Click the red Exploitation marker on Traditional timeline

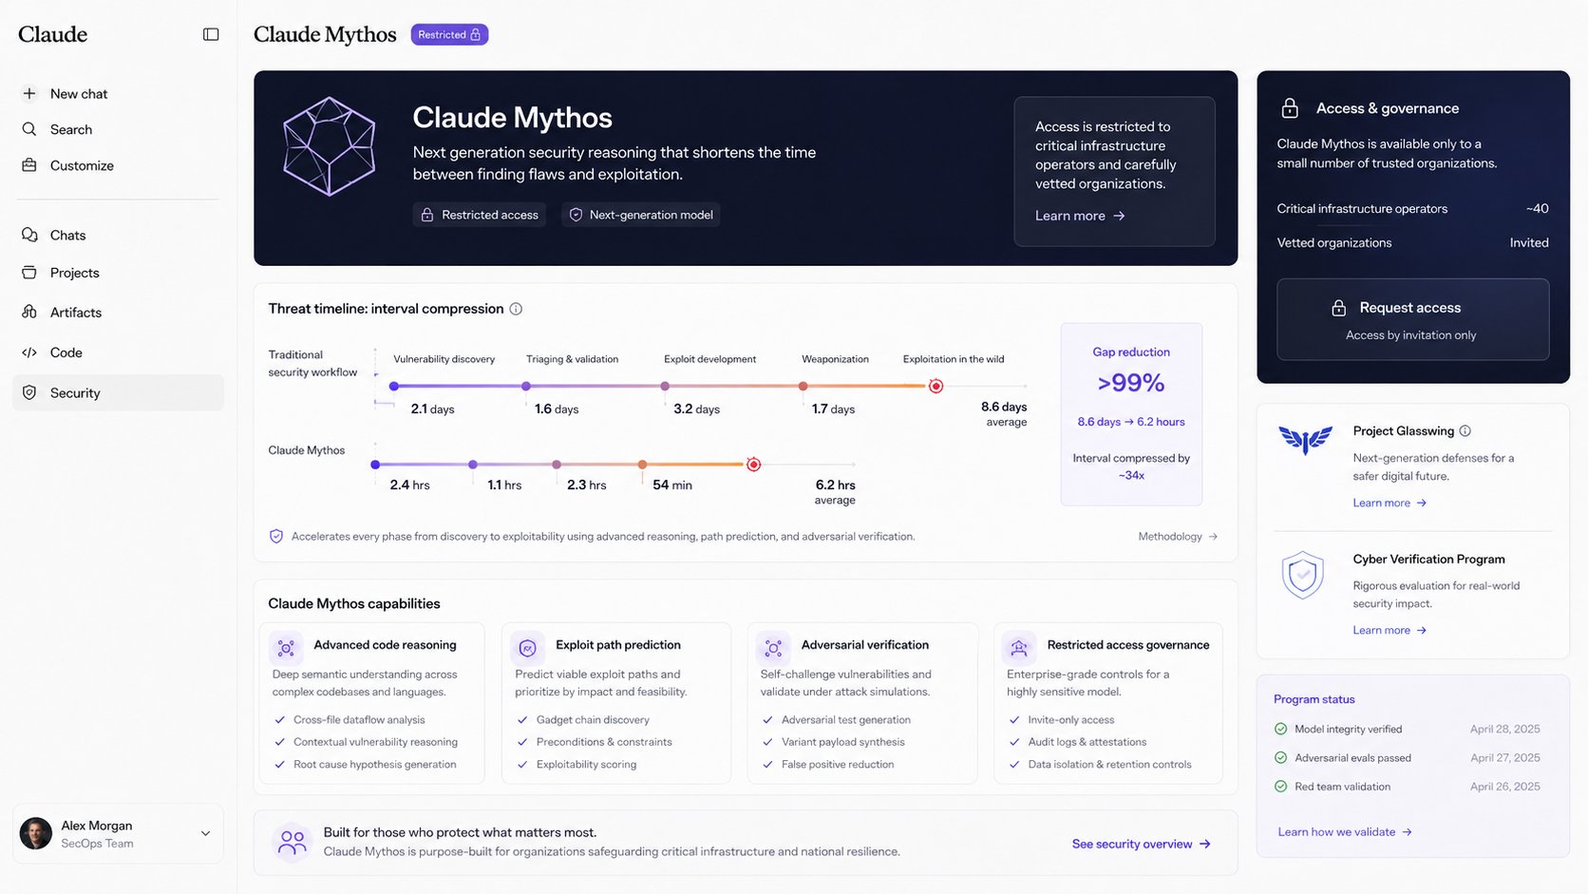coord(936,386)
